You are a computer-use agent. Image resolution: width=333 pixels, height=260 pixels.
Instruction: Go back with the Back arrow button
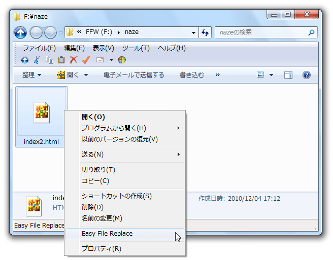[36, 32]
